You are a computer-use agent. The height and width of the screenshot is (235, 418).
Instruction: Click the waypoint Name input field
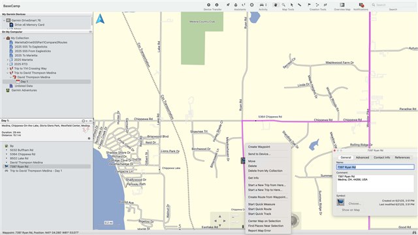click(375, 167)
